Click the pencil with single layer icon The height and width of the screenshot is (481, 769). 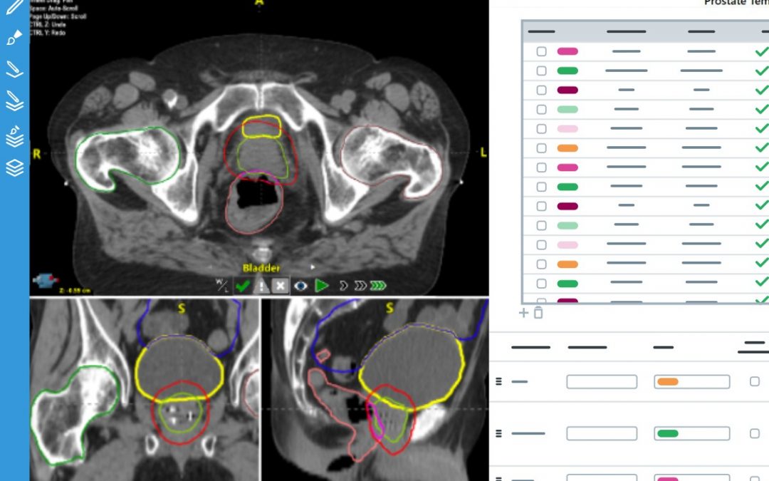[14, 69]
